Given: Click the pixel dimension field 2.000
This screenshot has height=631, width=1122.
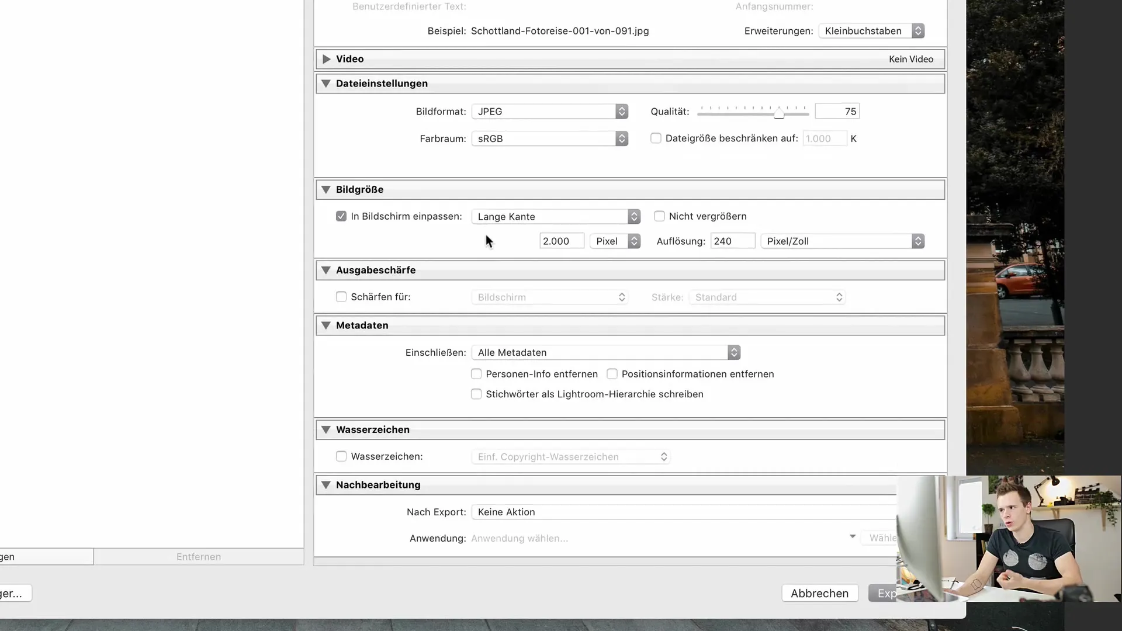Looking at the screenshot, I should [x=562, y=241].
